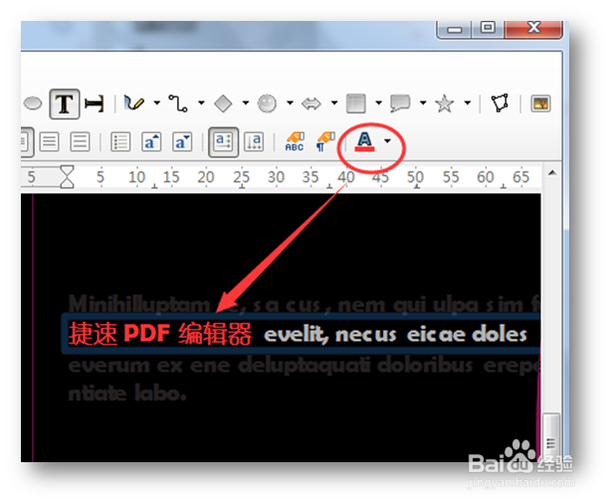Select the diamond basic shapes tool

(223, 104)
